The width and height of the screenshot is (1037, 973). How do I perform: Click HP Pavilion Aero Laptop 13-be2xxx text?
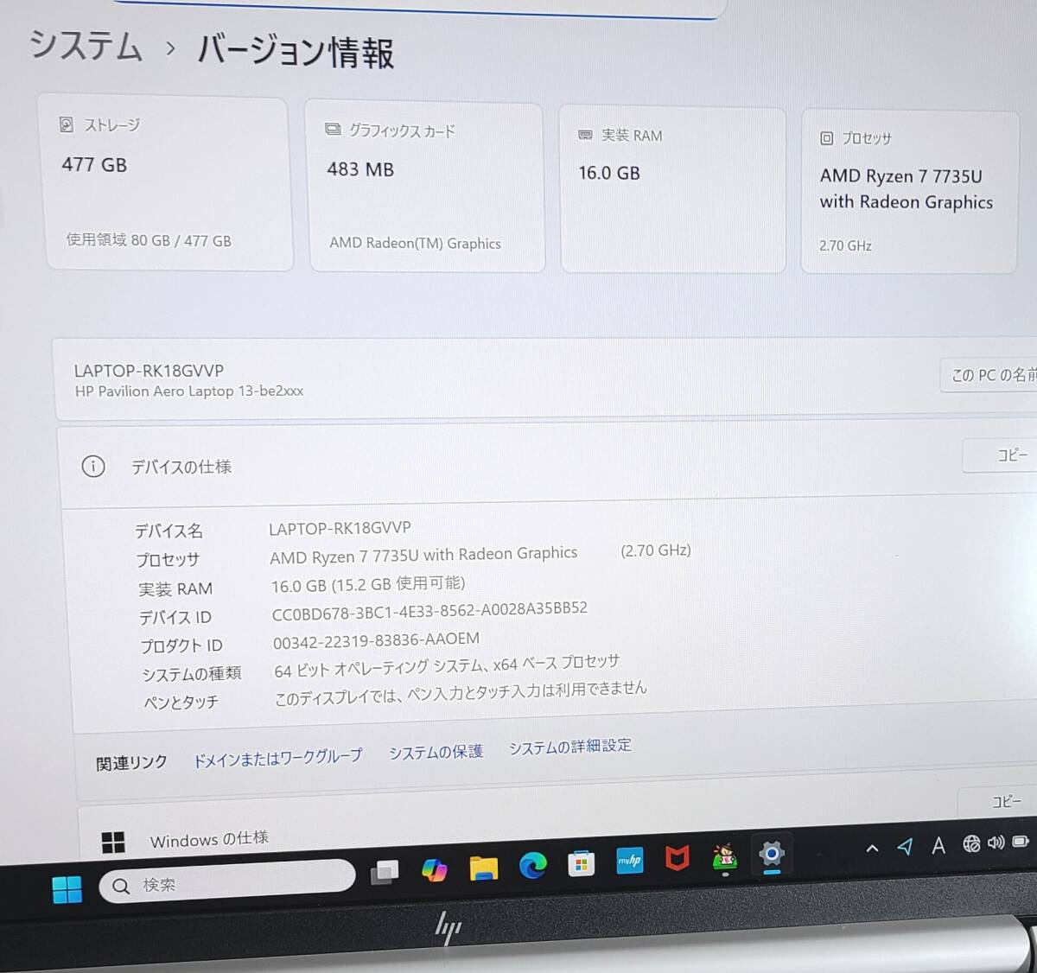tap(189, 391)
